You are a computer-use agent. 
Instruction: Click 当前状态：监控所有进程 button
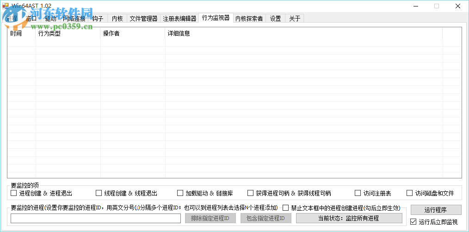point(349,218)
